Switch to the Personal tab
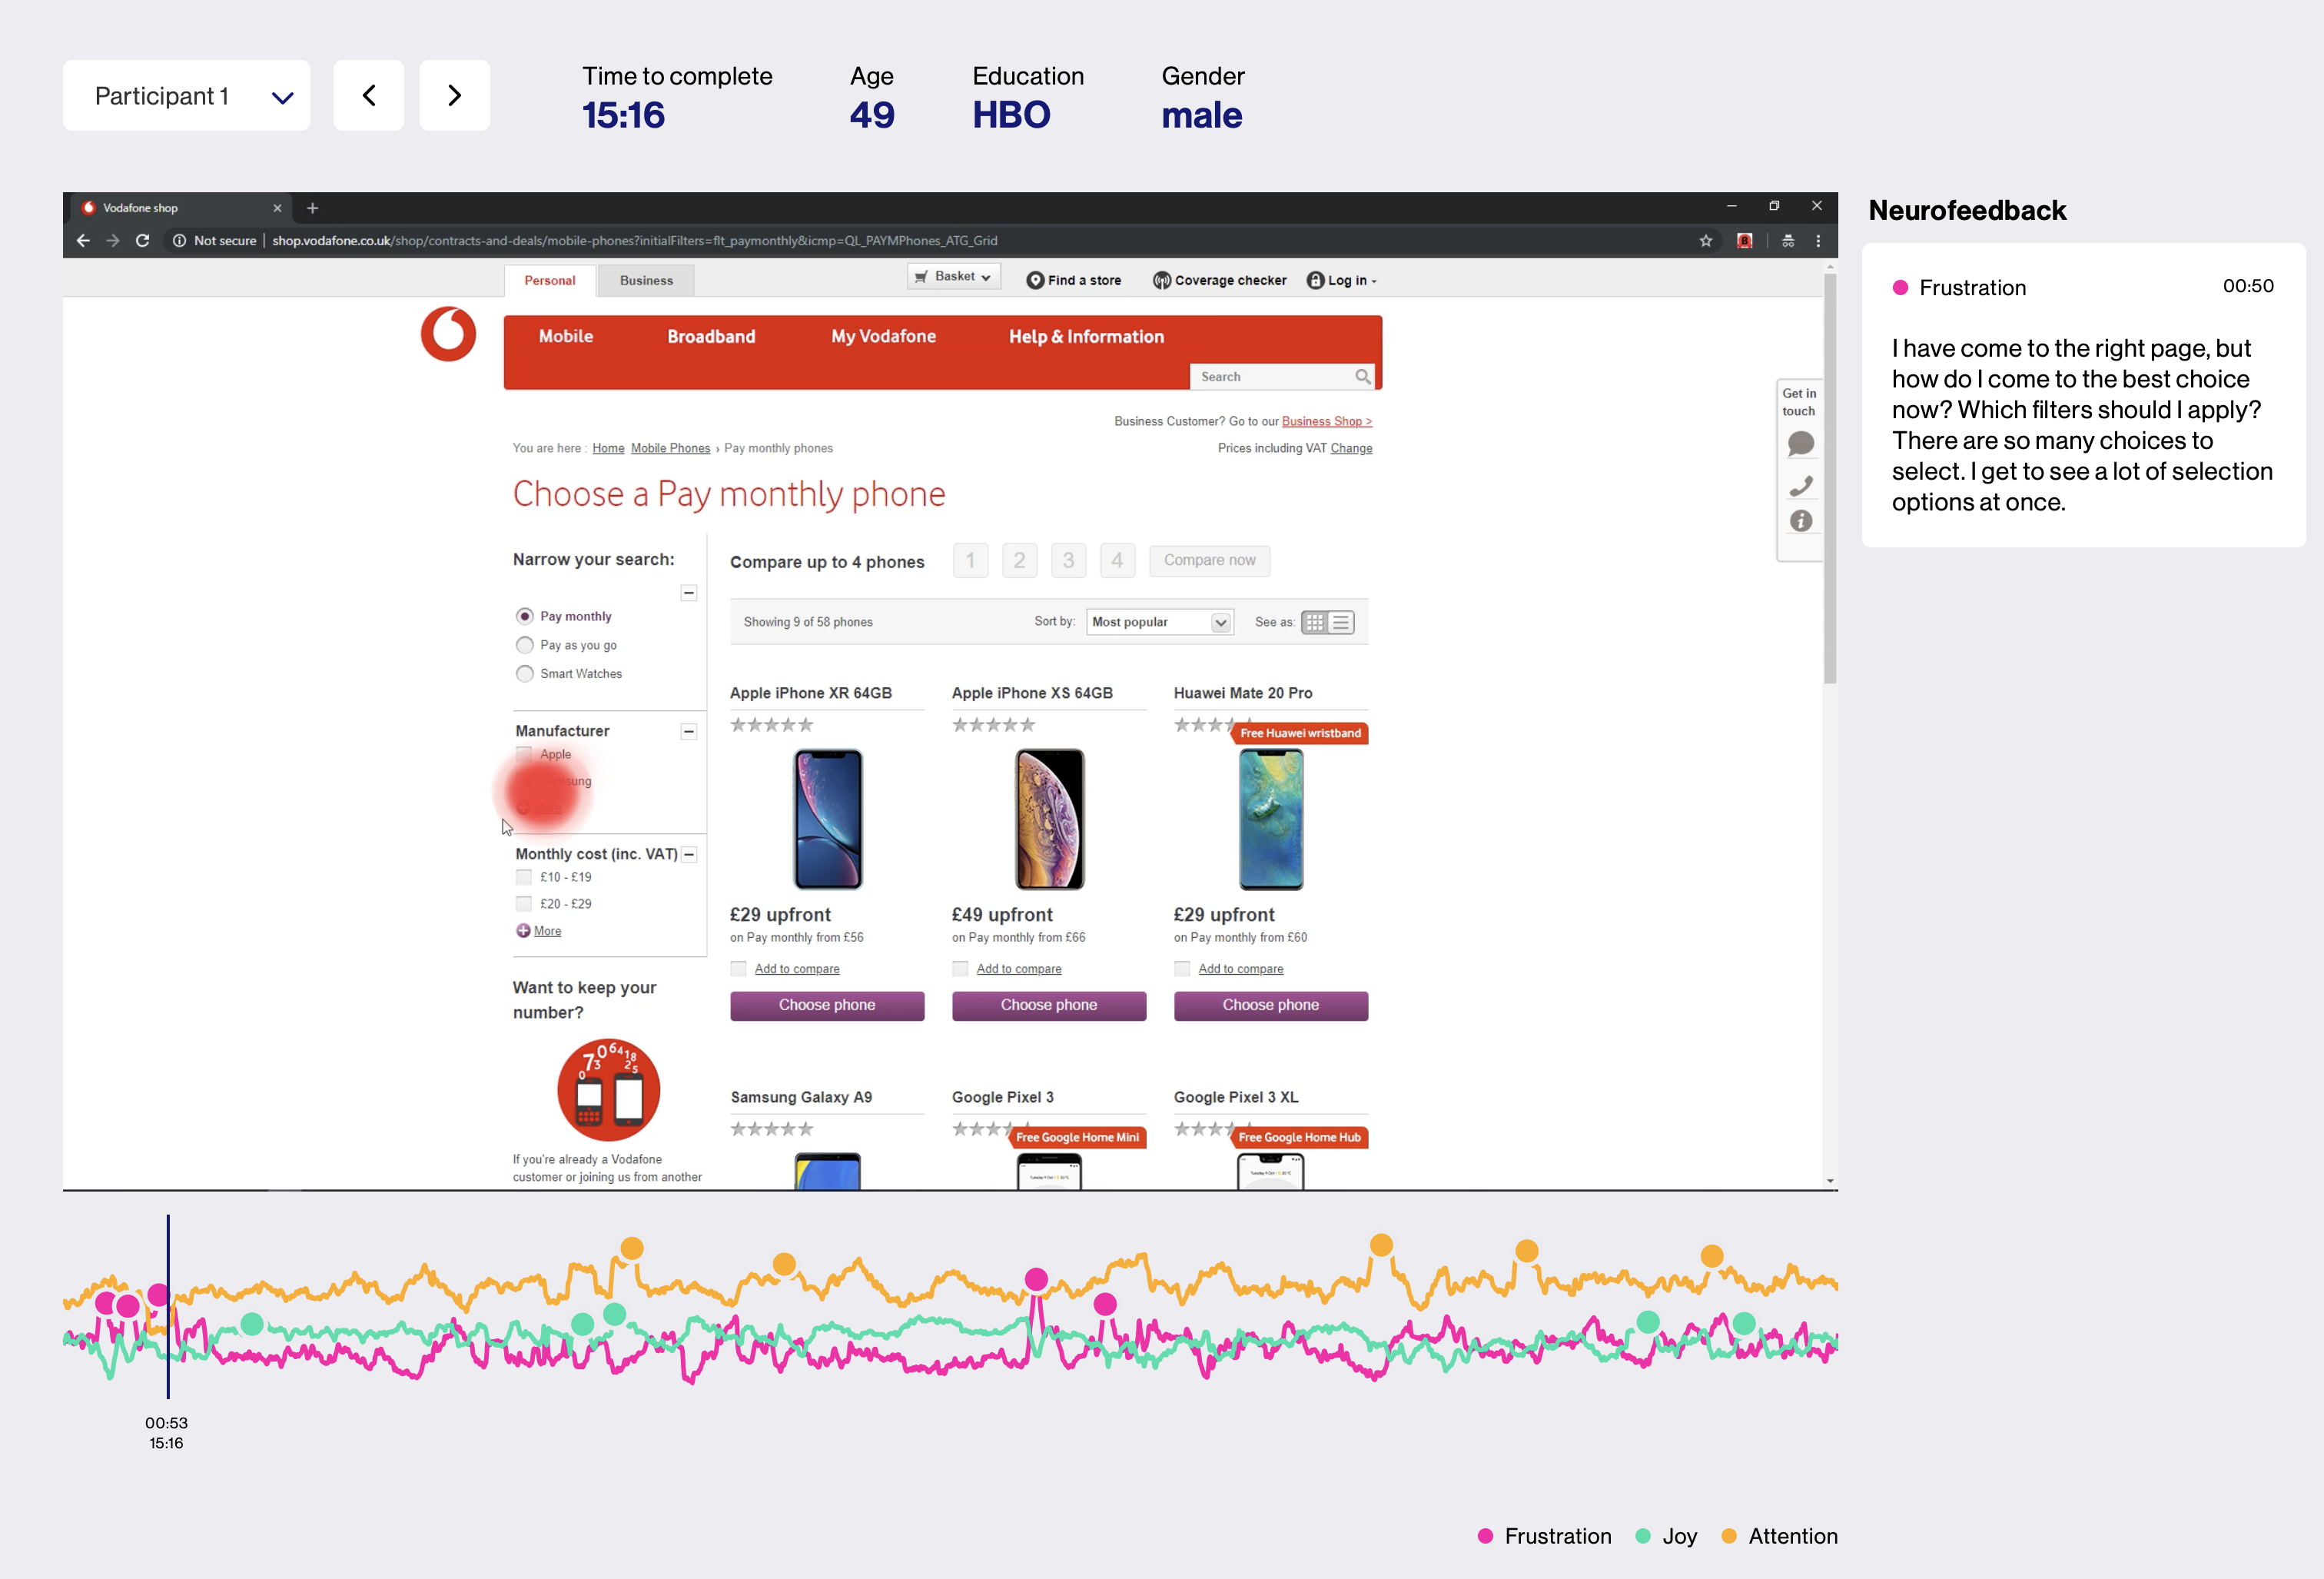2324x1579 pixels. click(x=550, y=281)
